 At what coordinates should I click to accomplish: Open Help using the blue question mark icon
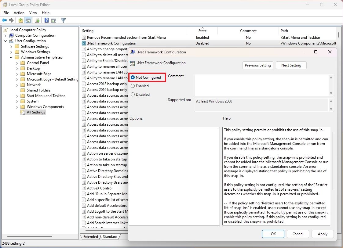pos(46,20)
